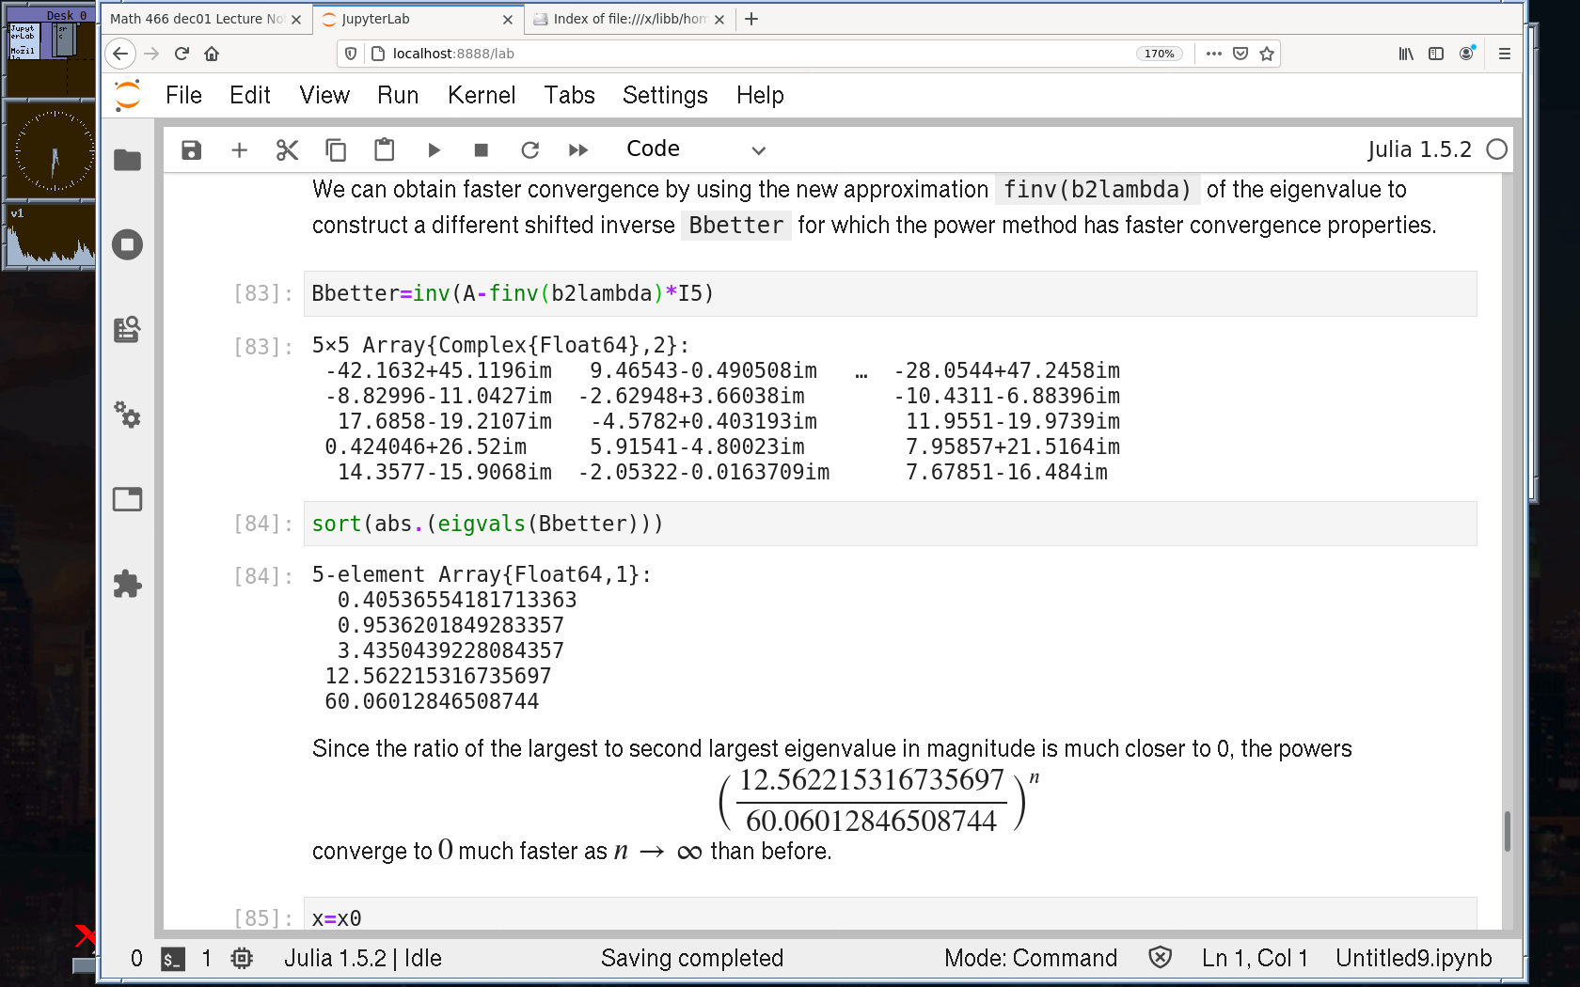Paste cells from clipboard icon
This screenshot has height=987, width=1580.
click(x=384, y=150)
